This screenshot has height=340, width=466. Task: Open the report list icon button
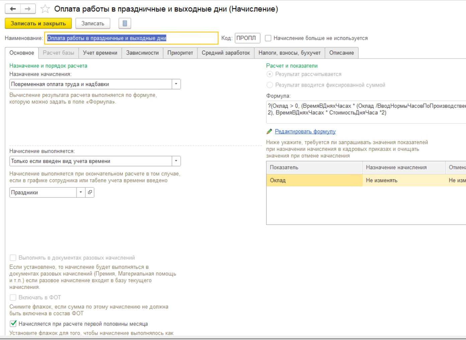(x=125, y=23)
